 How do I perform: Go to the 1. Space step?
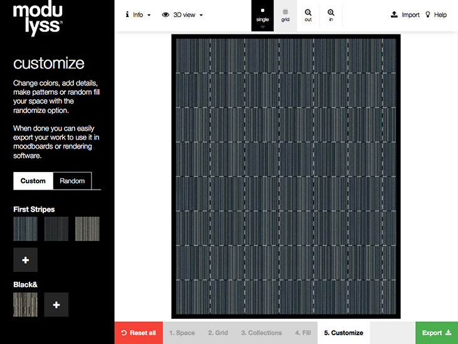[182, 333]
